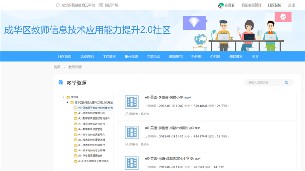Screen dimensions: 305x171
Task: Open 活动通知 nav tab
Action: (87, 57)
